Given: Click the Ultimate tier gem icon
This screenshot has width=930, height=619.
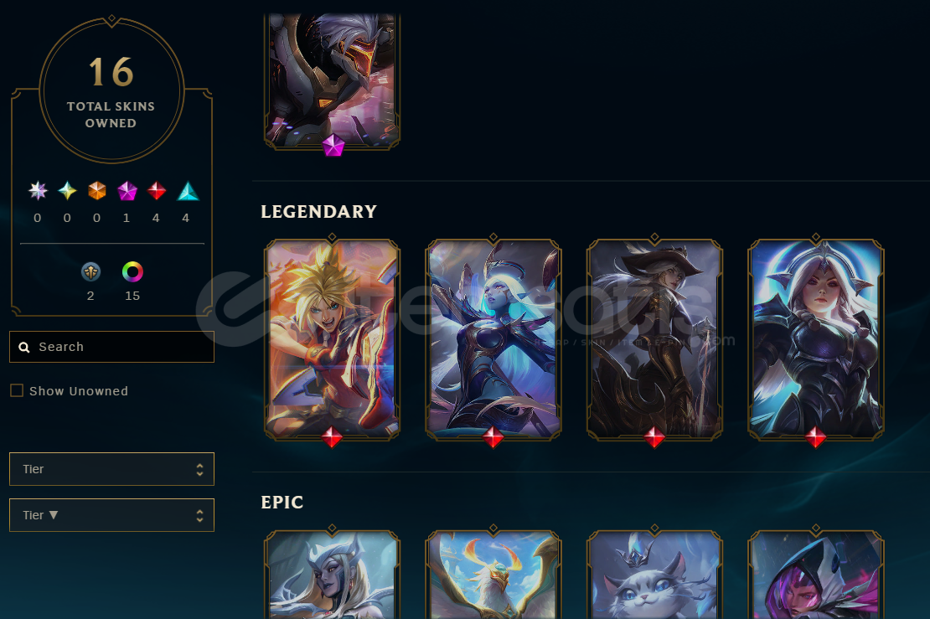Looking at the screenshot, I should coord(67,191).
